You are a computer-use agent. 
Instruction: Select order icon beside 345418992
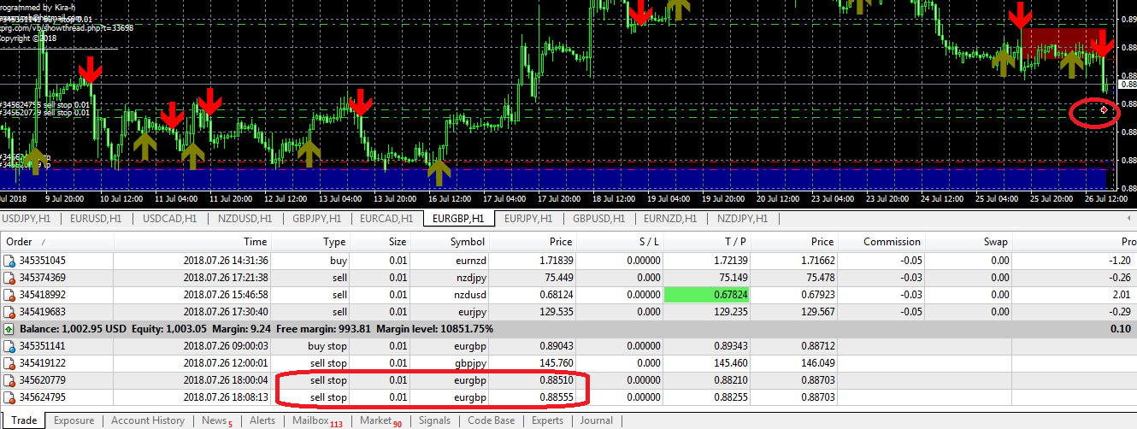point(9,295)
